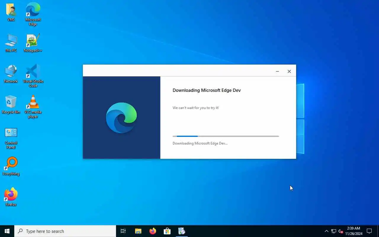Open the network status tray icon

[x=334, y=231]
